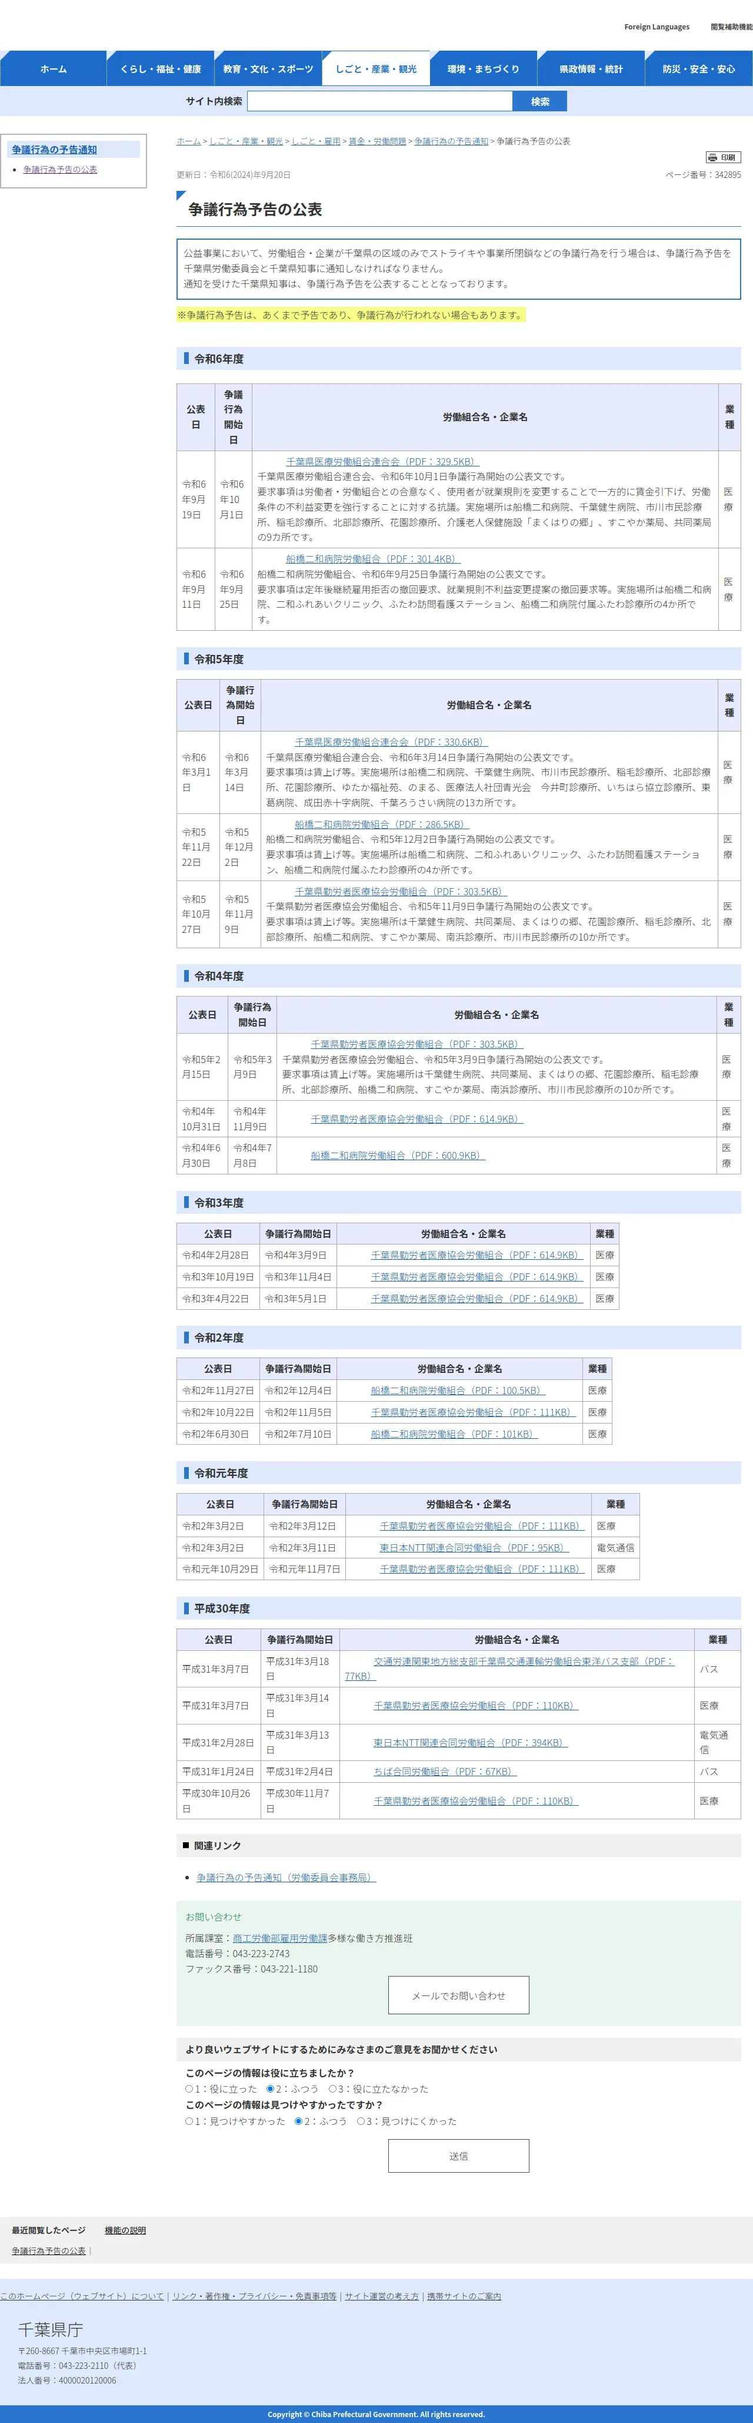The image size is (753, 2423).
Task: Open 商工労働部雇用労働課 department link
Action: tap(280, 1938)
